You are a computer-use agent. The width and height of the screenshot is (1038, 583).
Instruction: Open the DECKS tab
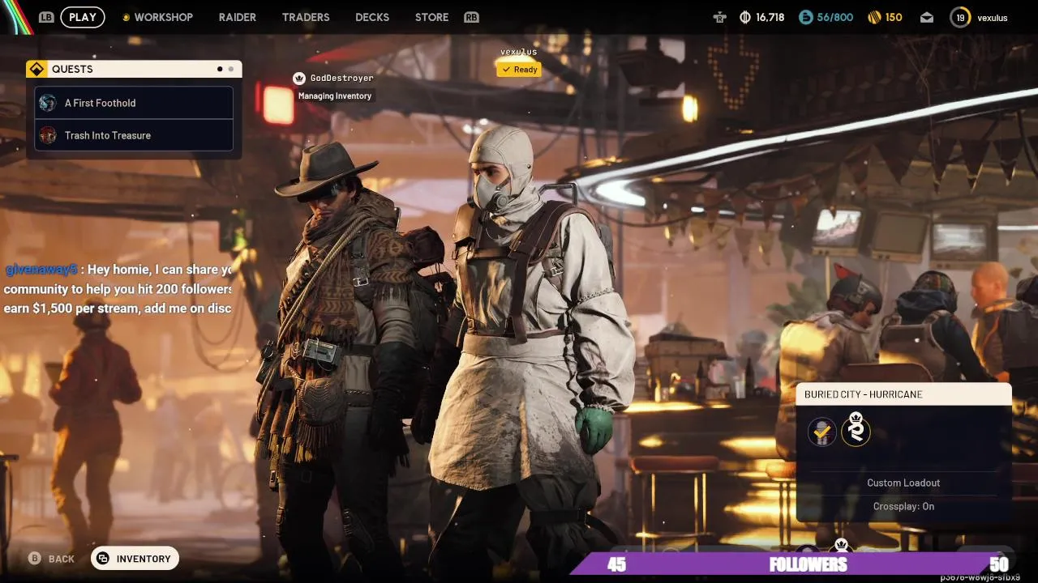point(372,17)
